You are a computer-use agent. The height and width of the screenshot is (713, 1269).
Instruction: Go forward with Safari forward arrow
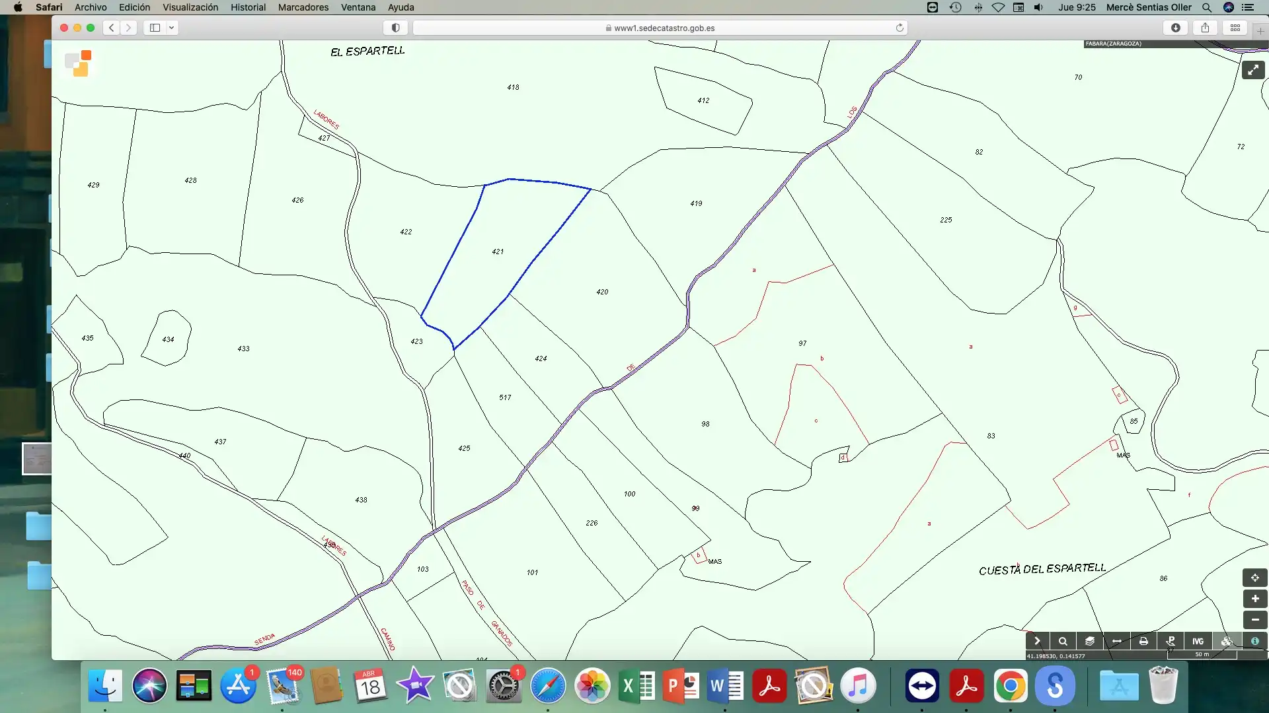click(129, 28)
